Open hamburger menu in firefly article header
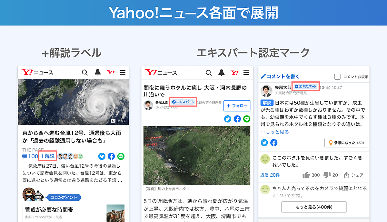This screenshot has height=222, width=387. click(x=246, y=72)
